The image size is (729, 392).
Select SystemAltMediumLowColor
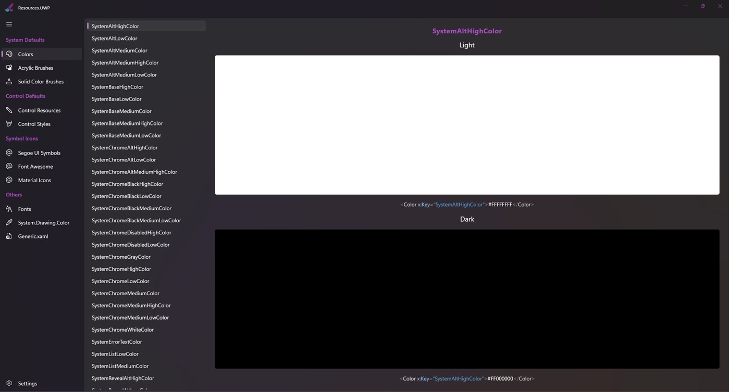(146, 74)
